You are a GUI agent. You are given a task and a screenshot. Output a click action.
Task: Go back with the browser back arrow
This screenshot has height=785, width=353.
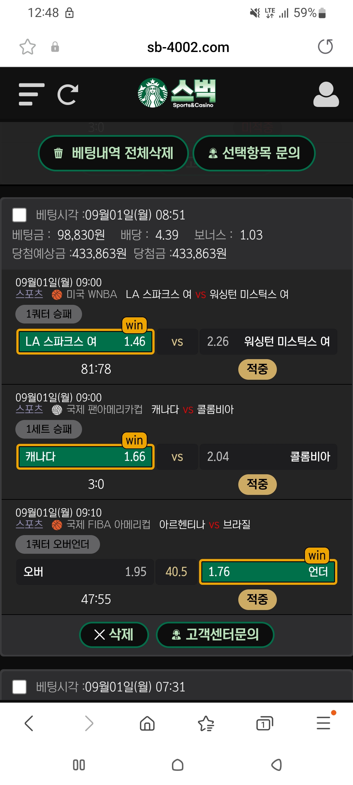[29, 723]
